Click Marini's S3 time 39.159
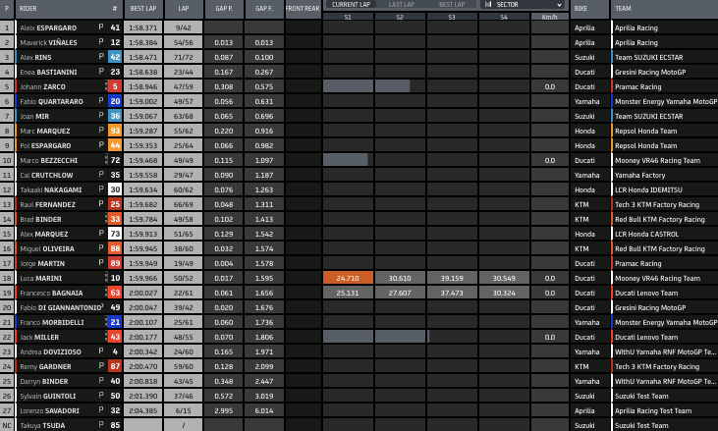Viewport: 718px width, 431px height. [452, 278]
